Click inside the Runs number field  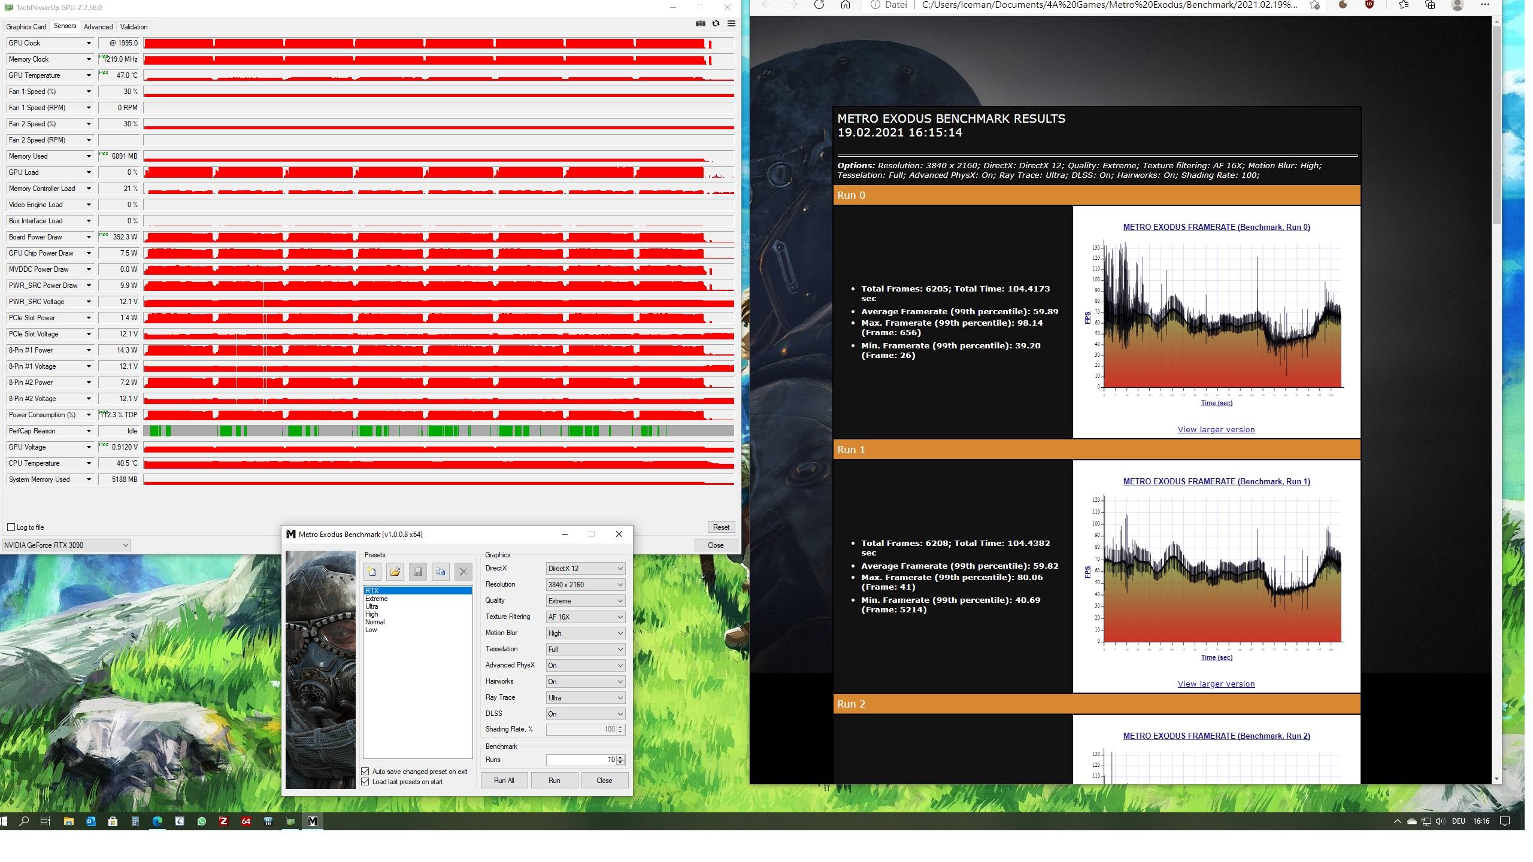tap(581, 760)
